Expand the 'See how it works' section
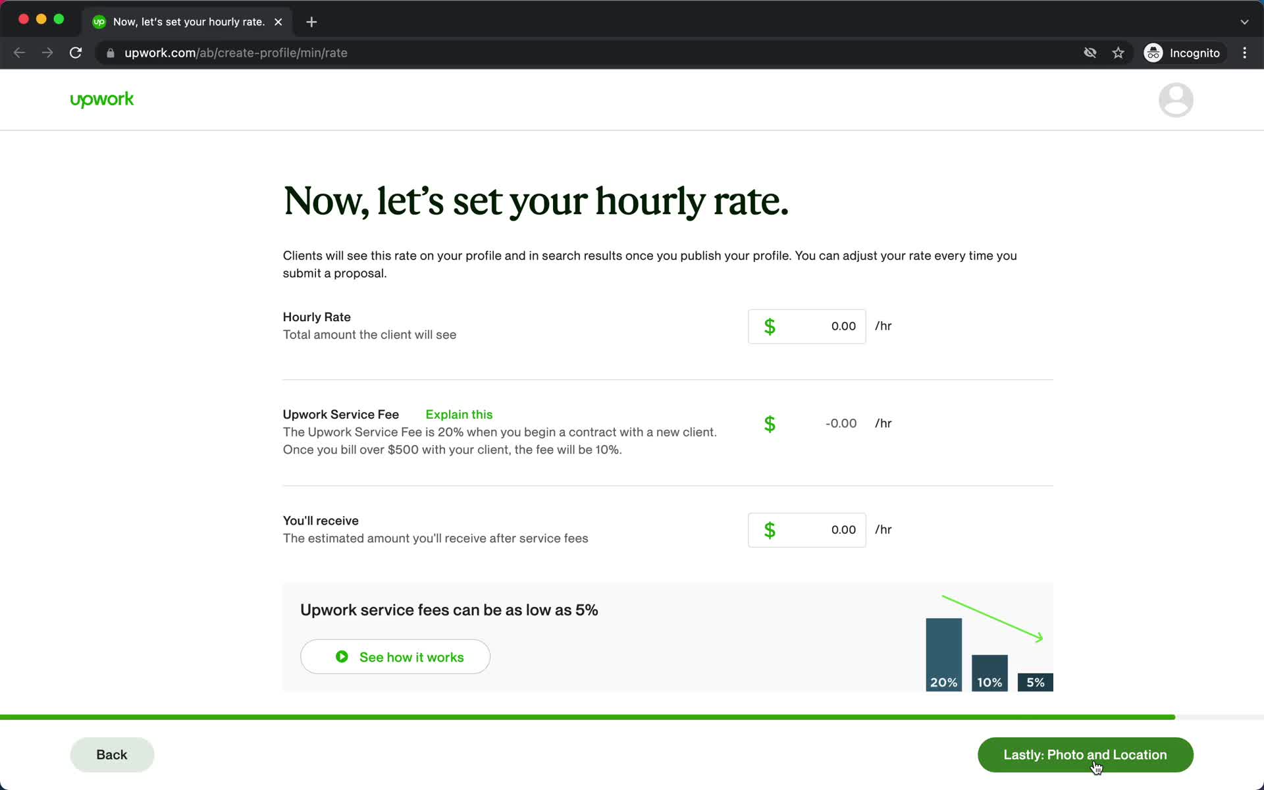 (395, 656)
